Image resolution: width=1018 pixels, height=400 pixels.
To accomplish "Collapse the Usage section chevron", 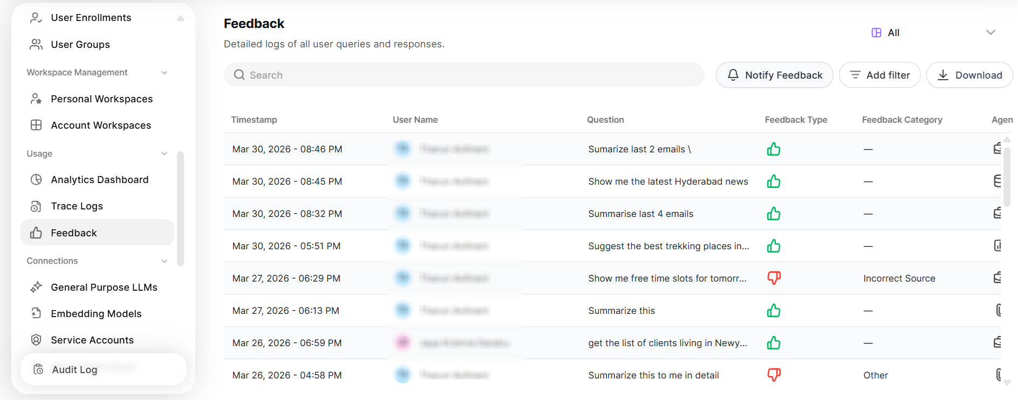I will point(165,154).
